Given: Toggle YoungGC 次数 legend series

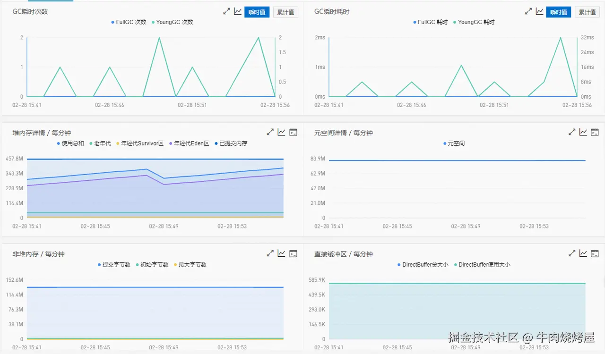Looking at the screenshot, I should pyautogui.click(x=172, y=22).
